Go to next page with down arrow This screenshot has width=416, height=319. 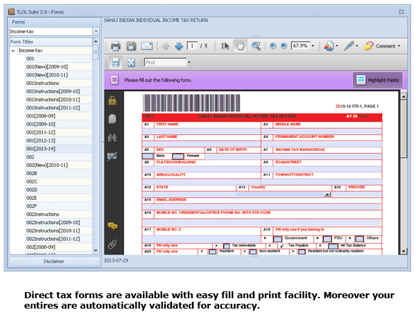[179, 46]
